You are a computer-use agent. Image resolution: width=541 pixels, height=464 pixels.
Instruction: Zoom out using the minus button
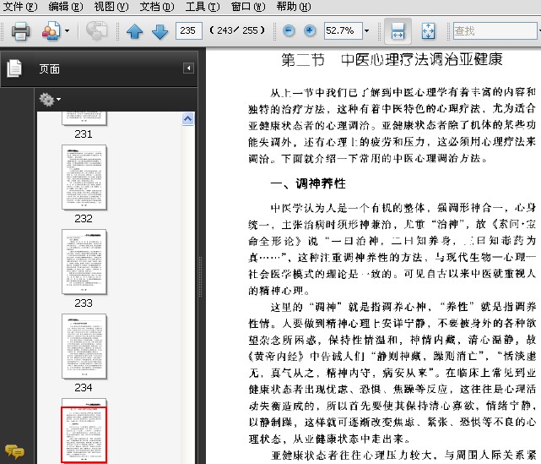click(x=289, y=31)
